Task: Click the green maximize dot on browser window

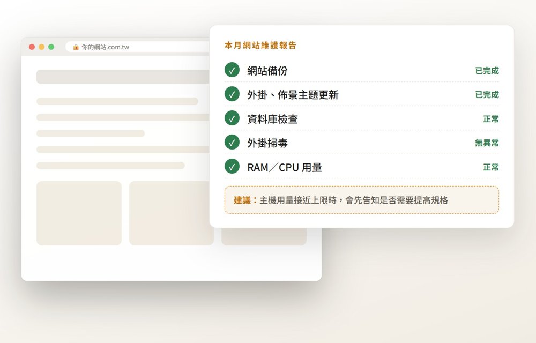Action: point(51,47)
